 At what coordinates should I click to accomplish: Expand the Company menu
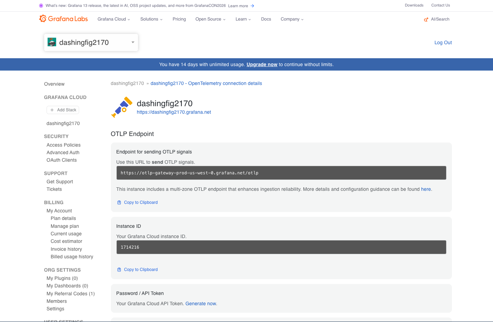tap(292, 19)
